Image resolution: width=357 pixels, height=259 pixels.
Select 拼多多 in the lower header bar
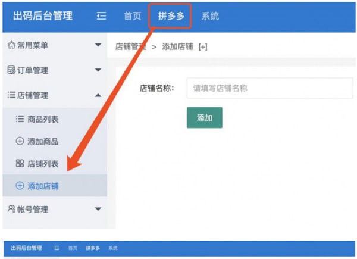click(x=93, y=248)
